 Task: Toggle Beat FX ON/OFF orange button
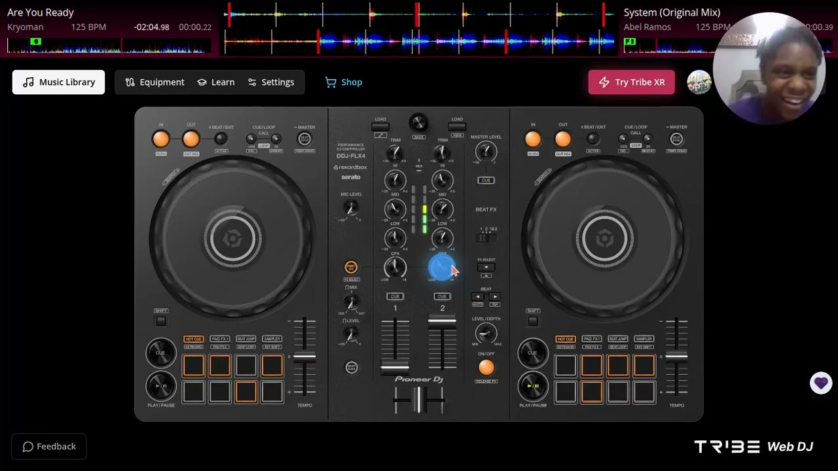(x=486, y=367)
